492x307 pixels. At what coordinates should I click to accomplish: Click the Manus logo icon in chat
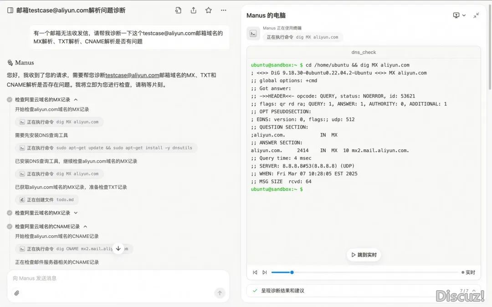click(x=10, y=63)
